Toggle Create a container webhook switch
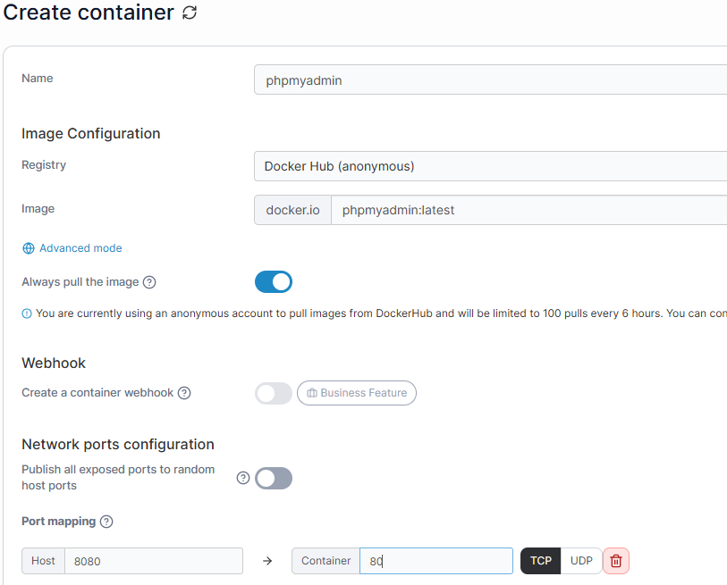 (273, 393)
